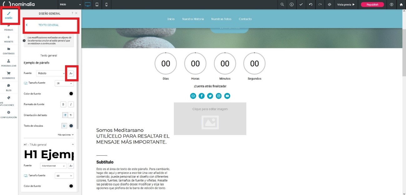Open the Ecommerce section in sidebar
The image size is (406, 195).
click(8, 75)
